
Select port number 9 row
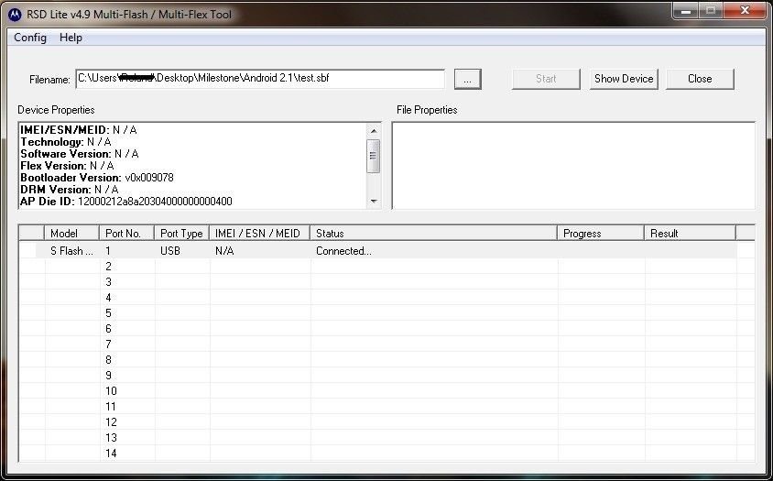click(386, 376)
